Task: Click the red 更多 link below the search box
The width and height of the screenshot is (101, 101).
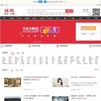Action: click(68, 14)
